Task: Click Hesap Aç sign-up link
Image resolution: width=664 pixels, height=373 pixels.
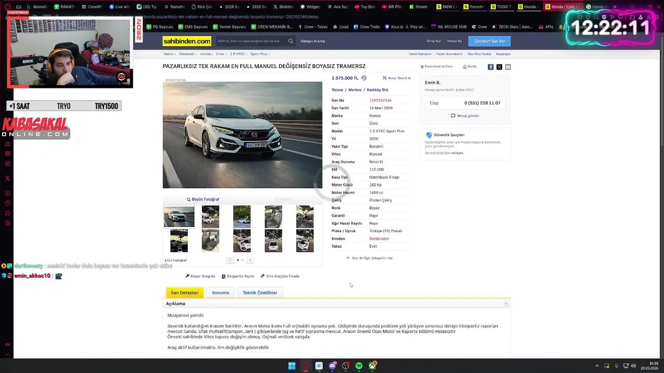Action: click(454, 41)
